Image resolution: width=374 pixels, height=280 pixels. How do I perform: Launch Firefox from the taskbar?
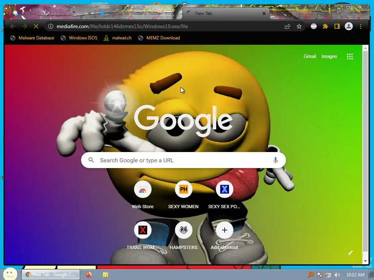coord(89,275)
